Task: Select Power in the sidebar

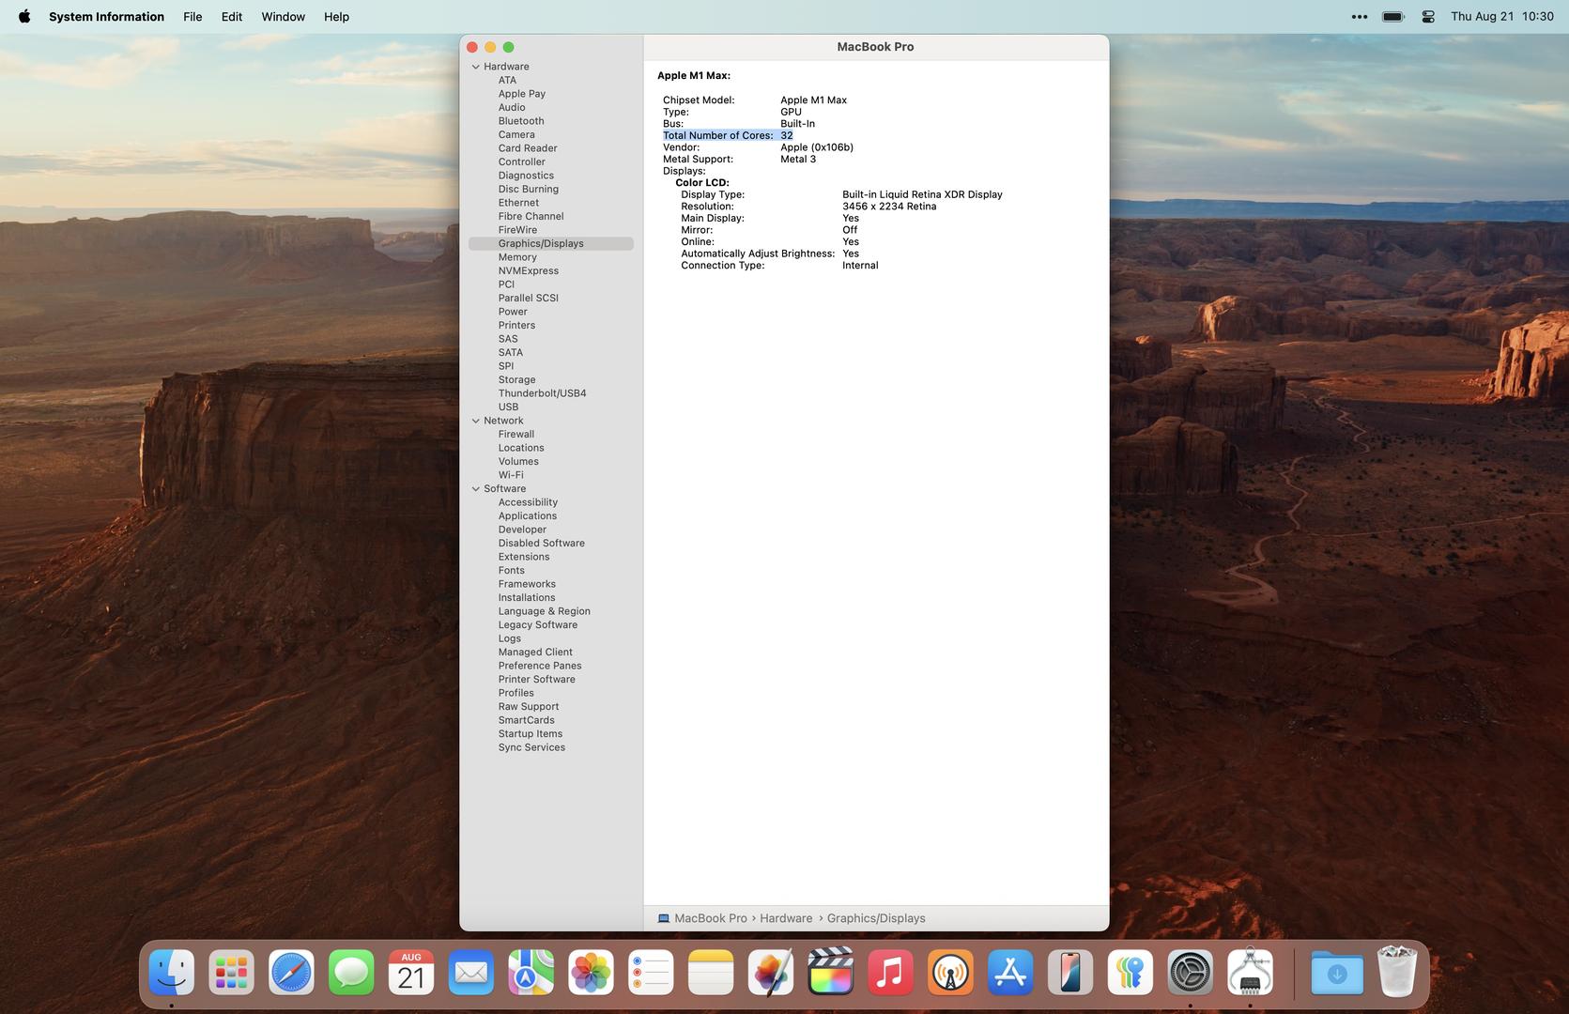Action: 513,312
